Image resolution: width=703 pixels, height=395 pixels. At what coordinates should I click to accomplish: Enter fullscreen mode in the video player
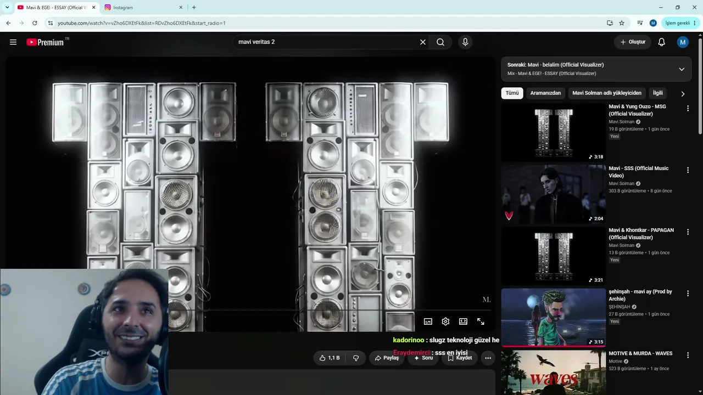coord(481,321)
